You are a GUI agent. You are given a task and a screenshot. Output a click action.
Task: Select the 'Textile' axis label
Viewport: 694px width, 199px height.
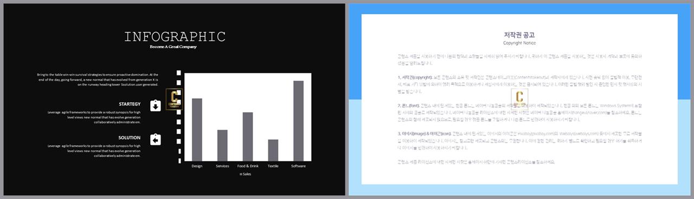[x=273, y=166]
